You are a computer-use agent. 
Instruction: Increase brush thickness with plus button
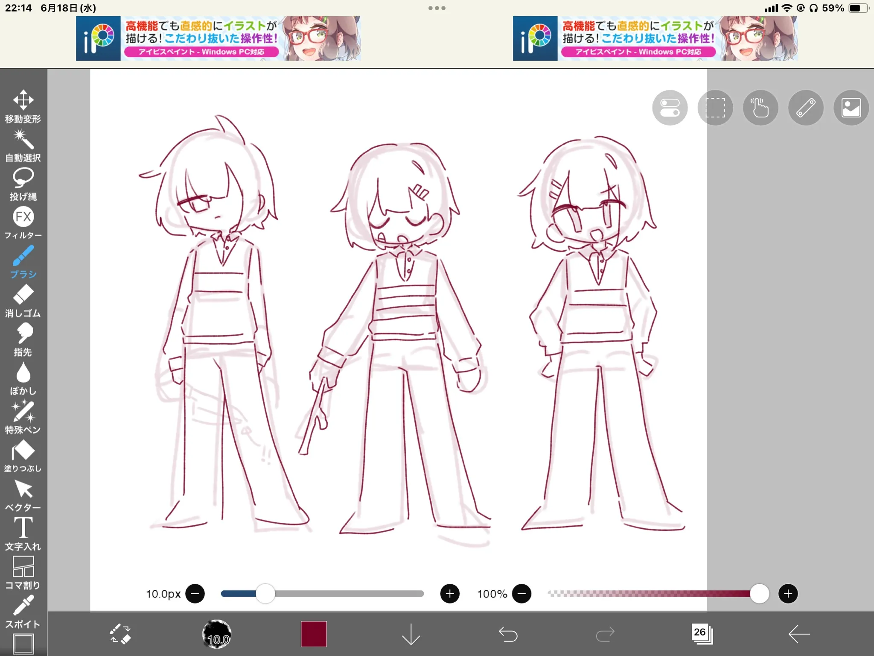coord(450,594)
